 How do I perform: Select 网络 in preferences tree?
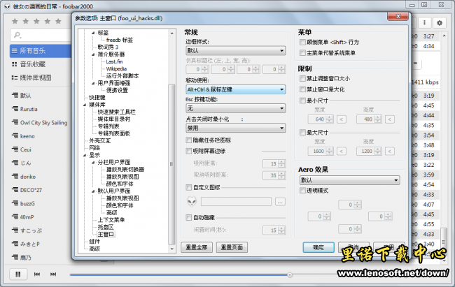click(94, 148)
